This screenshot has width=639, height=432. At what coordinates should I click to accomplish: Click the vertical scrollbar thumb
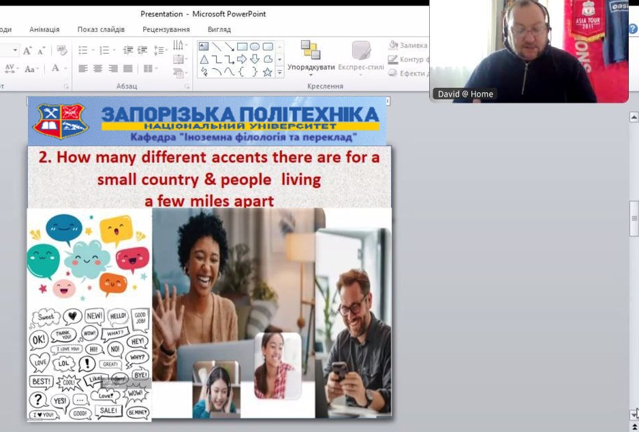[x=634, y=218]
